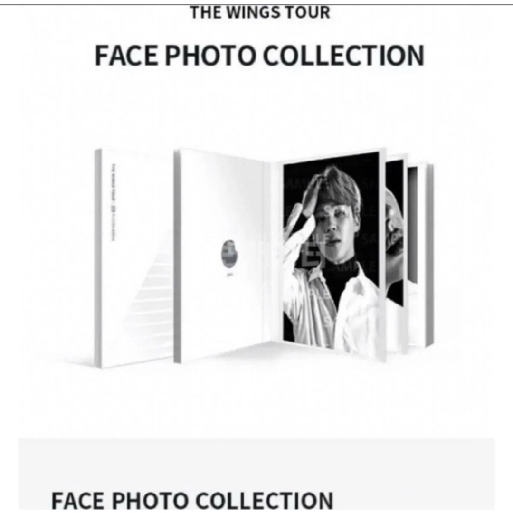The image size is (513, 513).
Task: Click the blank inside cover of the case
Action: coord(226,255)
